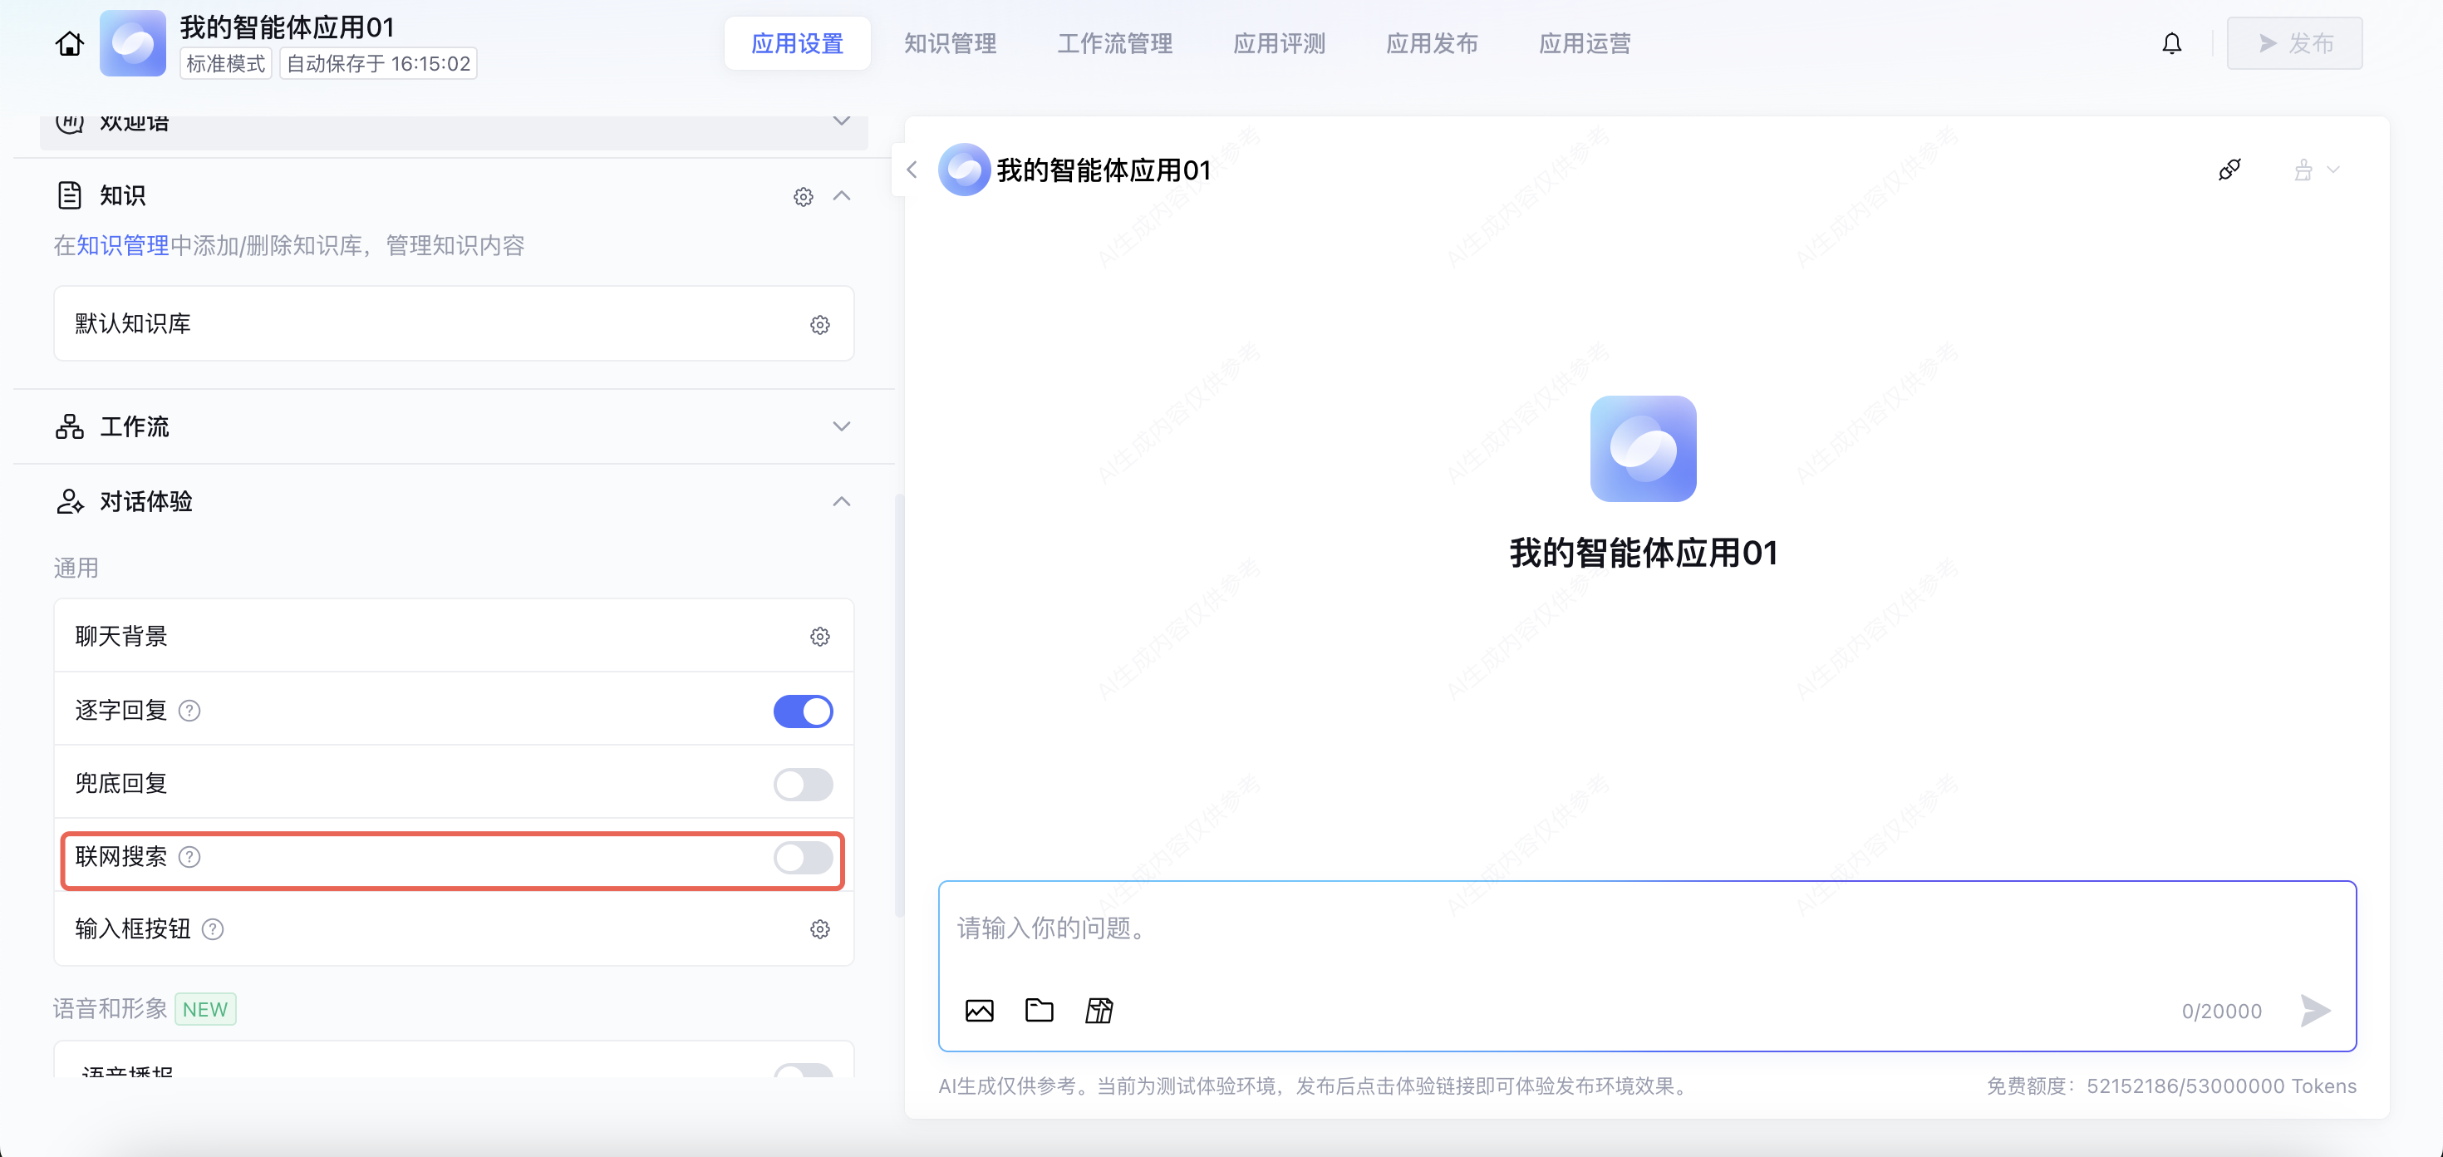This screenshot has width=2443, height=1157.
Task: Open 输入框按钮 settings gear
Action: (x=819, y=929)
